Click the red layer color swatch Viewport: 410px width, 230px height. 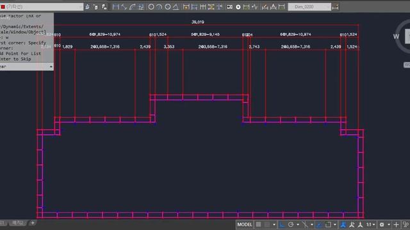(3, 7)
